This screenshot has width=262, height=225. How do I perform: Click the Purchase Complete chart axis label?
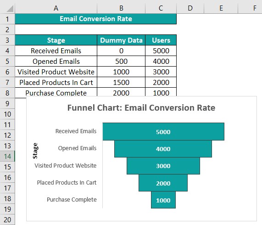pos(72,200)
